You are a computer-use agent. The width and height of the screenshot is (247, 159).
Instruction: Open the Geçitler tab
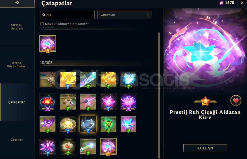[x=17, y=140]
